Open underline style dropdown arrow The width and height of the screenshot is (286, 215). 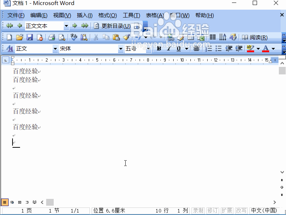tap(186, 49)
